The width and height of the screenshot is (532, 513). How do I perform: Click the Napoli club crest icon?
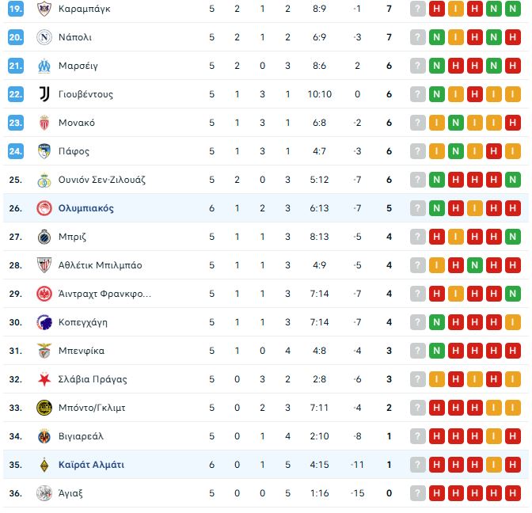(44, 37)
